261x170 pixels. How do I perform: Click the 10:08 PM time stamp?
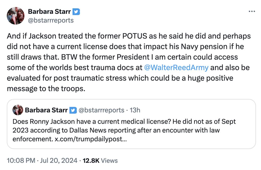point(21,161)
